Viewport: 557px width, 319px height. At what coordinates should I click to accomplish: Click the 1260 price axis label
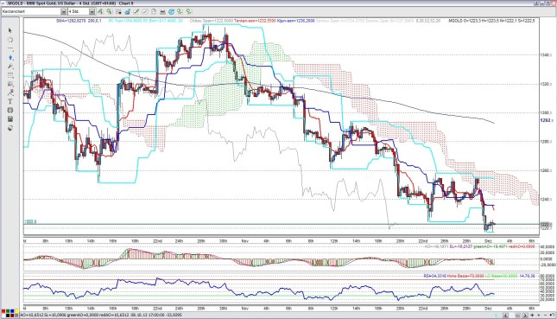pyautogui.click(x=546, y=170)
